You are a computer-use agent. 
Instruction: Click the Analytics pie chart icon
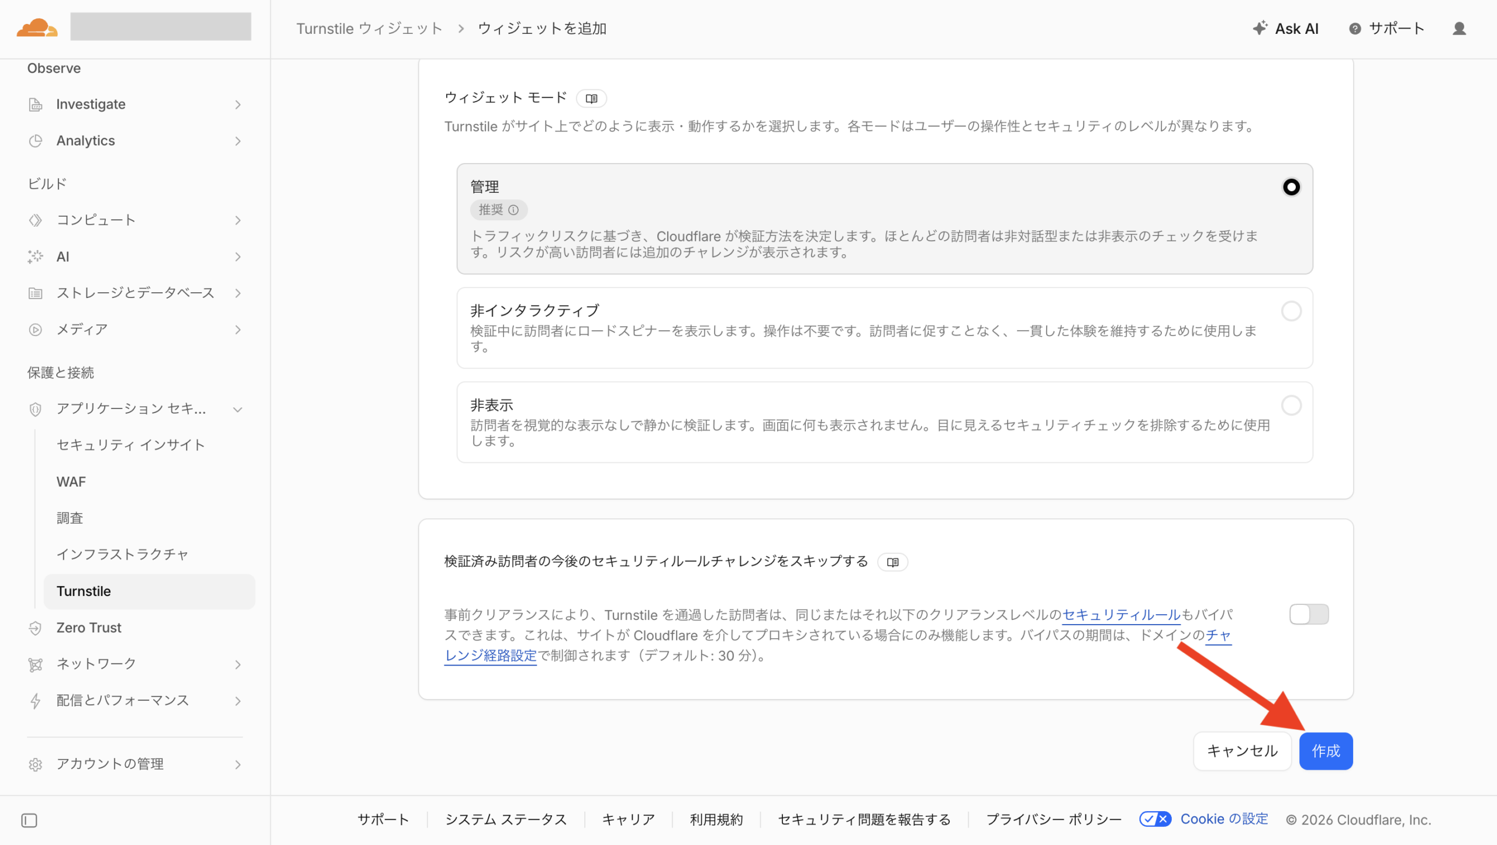coord(36,141)
